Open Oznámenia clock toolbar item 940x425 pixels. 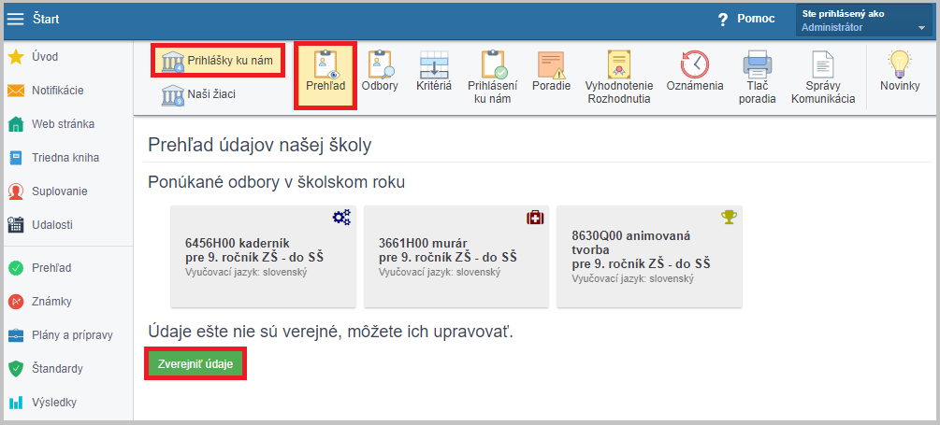(695, 71)
